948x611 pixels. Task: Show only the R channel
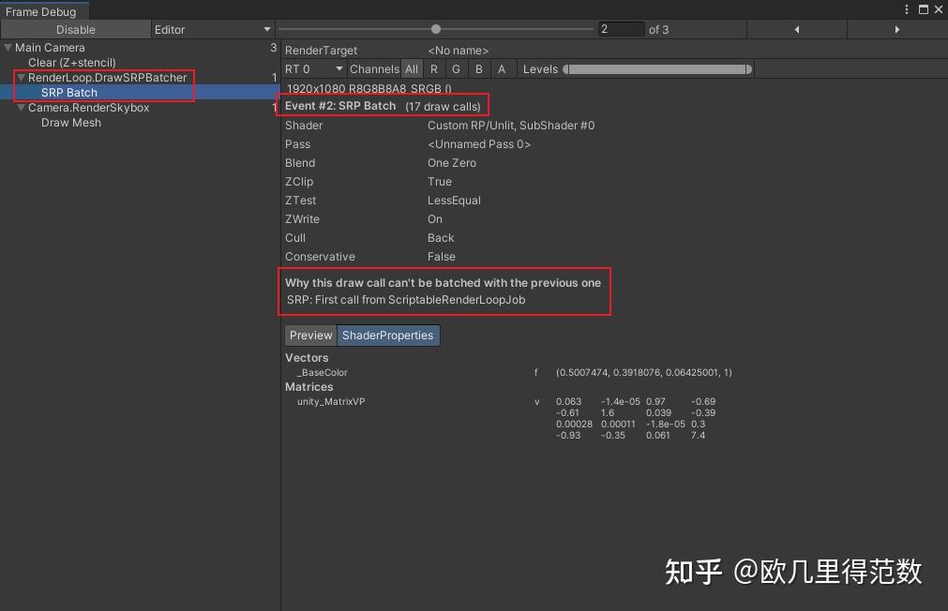click(433, 68)
